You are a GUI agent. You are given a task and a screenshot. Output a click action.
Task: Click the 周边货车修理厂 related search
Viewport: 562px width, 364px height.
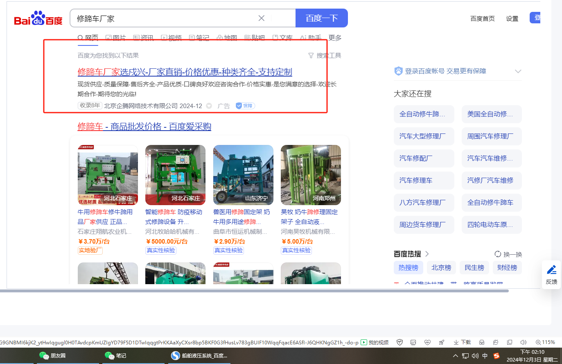point(424,225)
